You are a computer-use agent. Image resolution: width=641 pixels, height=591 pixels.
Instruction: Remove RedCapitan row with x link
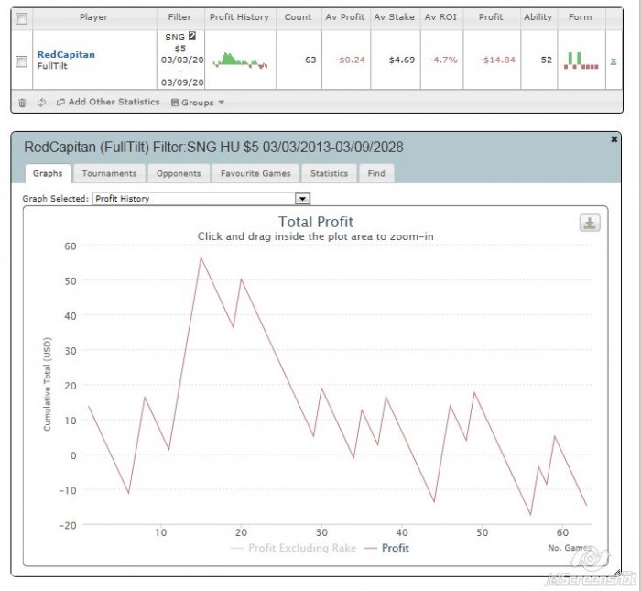(x=614, y=61)
